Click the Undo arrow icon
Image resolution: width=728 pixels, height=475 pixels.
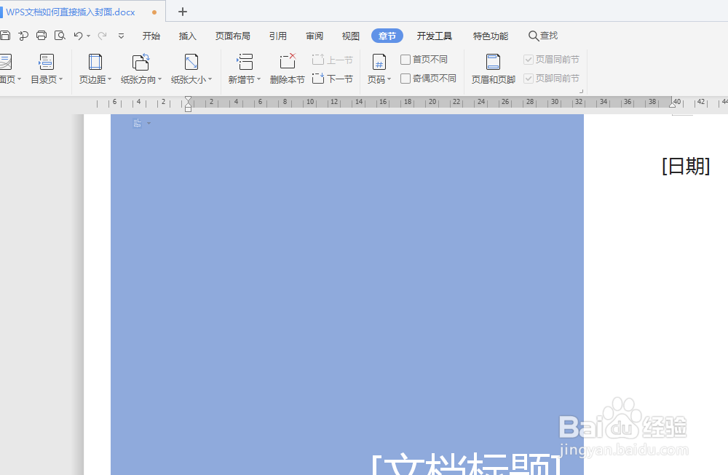[x=78, y=36]
